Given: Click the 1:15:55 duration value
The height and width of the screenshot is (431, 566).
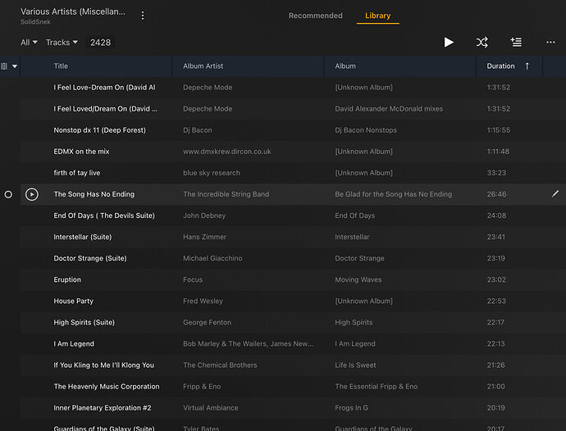Looking at the screenshot, I should tap(499, 129).
